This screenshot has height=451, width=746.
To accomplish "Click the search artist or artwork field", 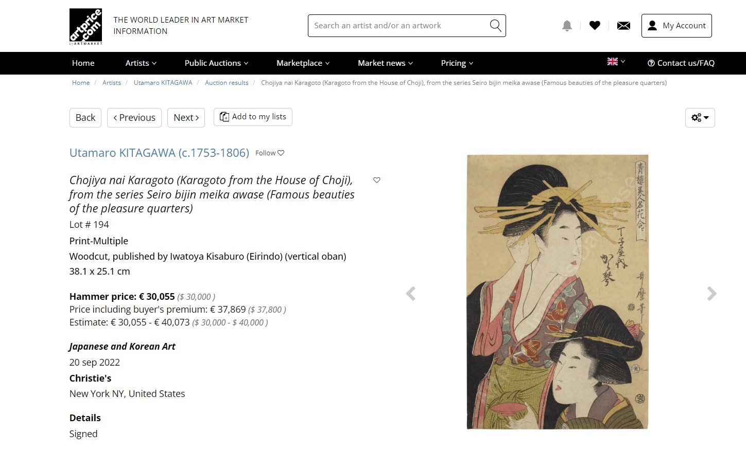I will pyautogui.click(x=407, y=26).
